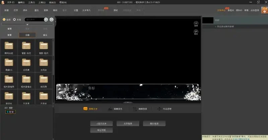Click the 图片选项 button
The height and width of the screenshot is (140, 268).
coord(154,124)
